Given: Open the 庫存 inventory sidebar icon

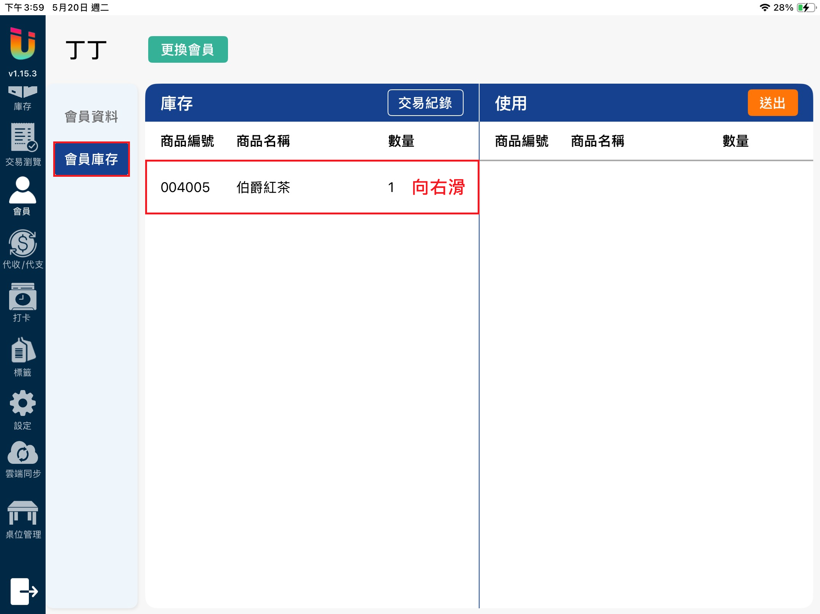Looking at the screenshot, I should (22, 98).
